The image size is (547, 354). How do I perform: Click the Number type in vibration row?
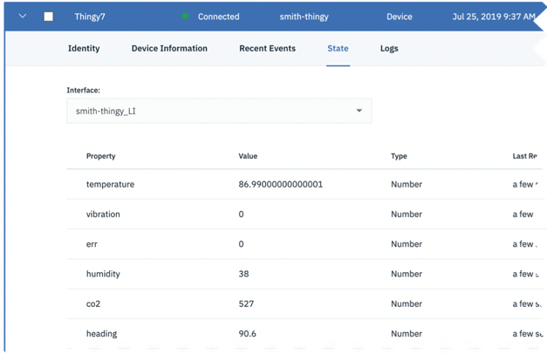coord(407,214)
